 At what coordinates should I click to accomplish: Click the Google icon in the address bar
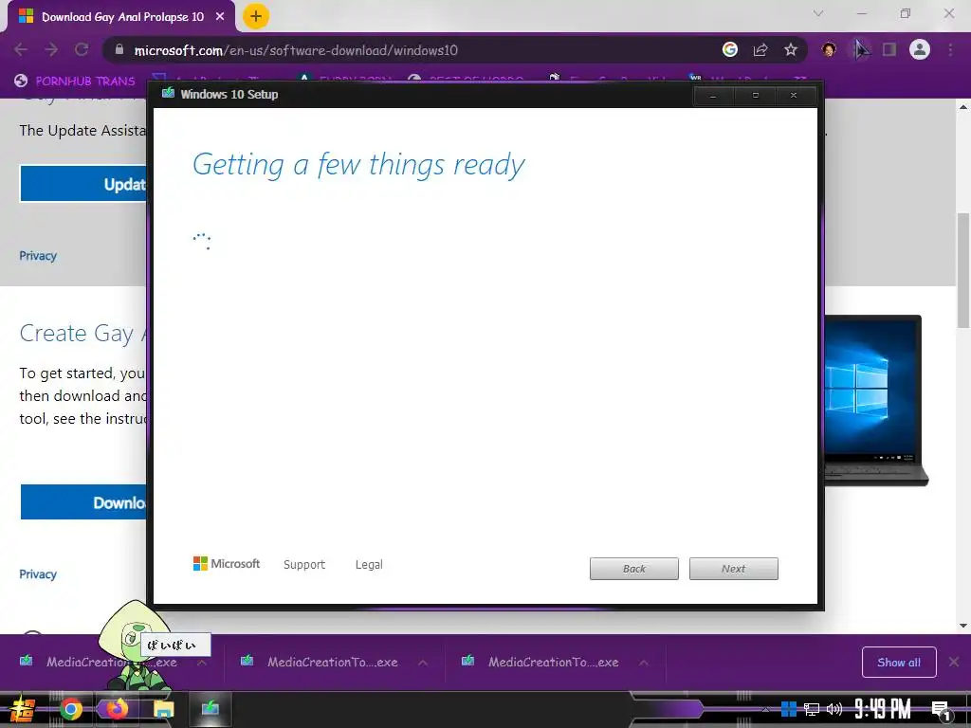[x=730, y=49]
